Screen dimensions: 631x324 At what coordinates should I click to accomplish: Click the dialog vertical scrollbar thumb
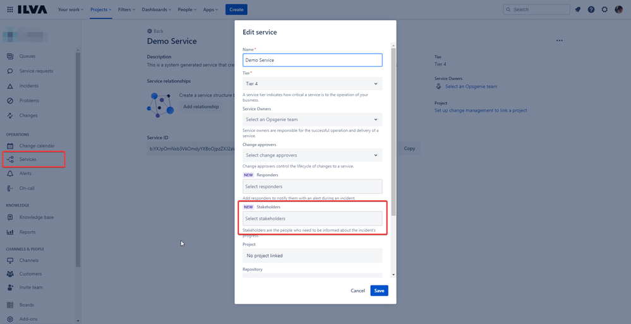pos(393,131)
